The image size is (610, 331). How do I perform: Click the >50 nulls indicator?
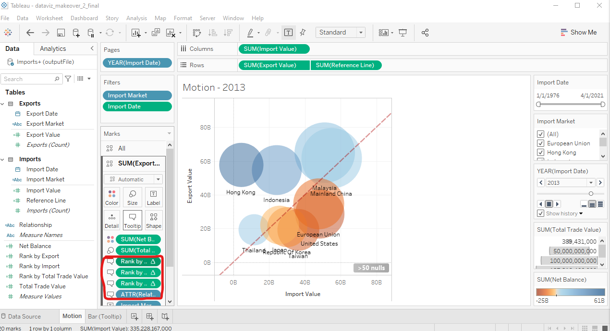(371, 268)
